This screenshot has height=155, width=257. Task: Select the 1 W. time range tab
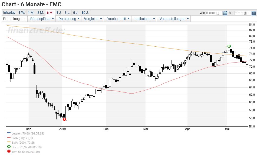coord(21,13)
